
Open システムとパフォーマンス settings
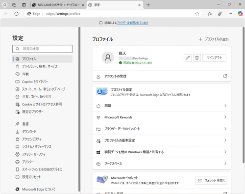tap(43, 147)
